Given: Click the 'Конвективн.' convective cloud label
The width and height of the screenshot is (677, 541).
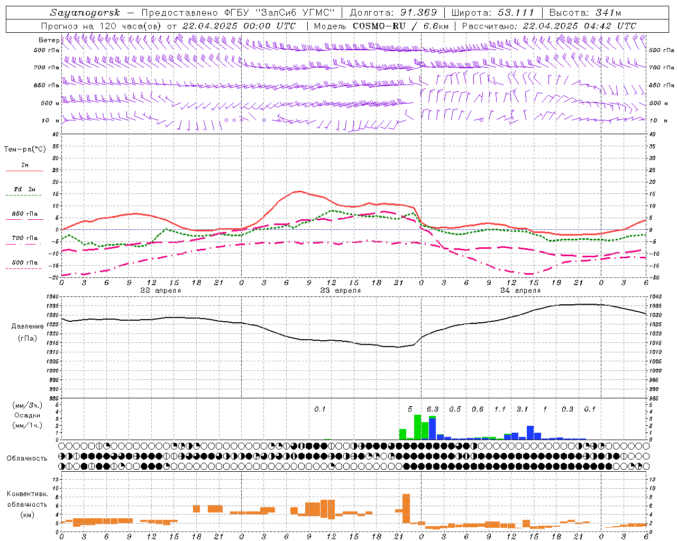Looking at the screenshot, I should [27, 494].
